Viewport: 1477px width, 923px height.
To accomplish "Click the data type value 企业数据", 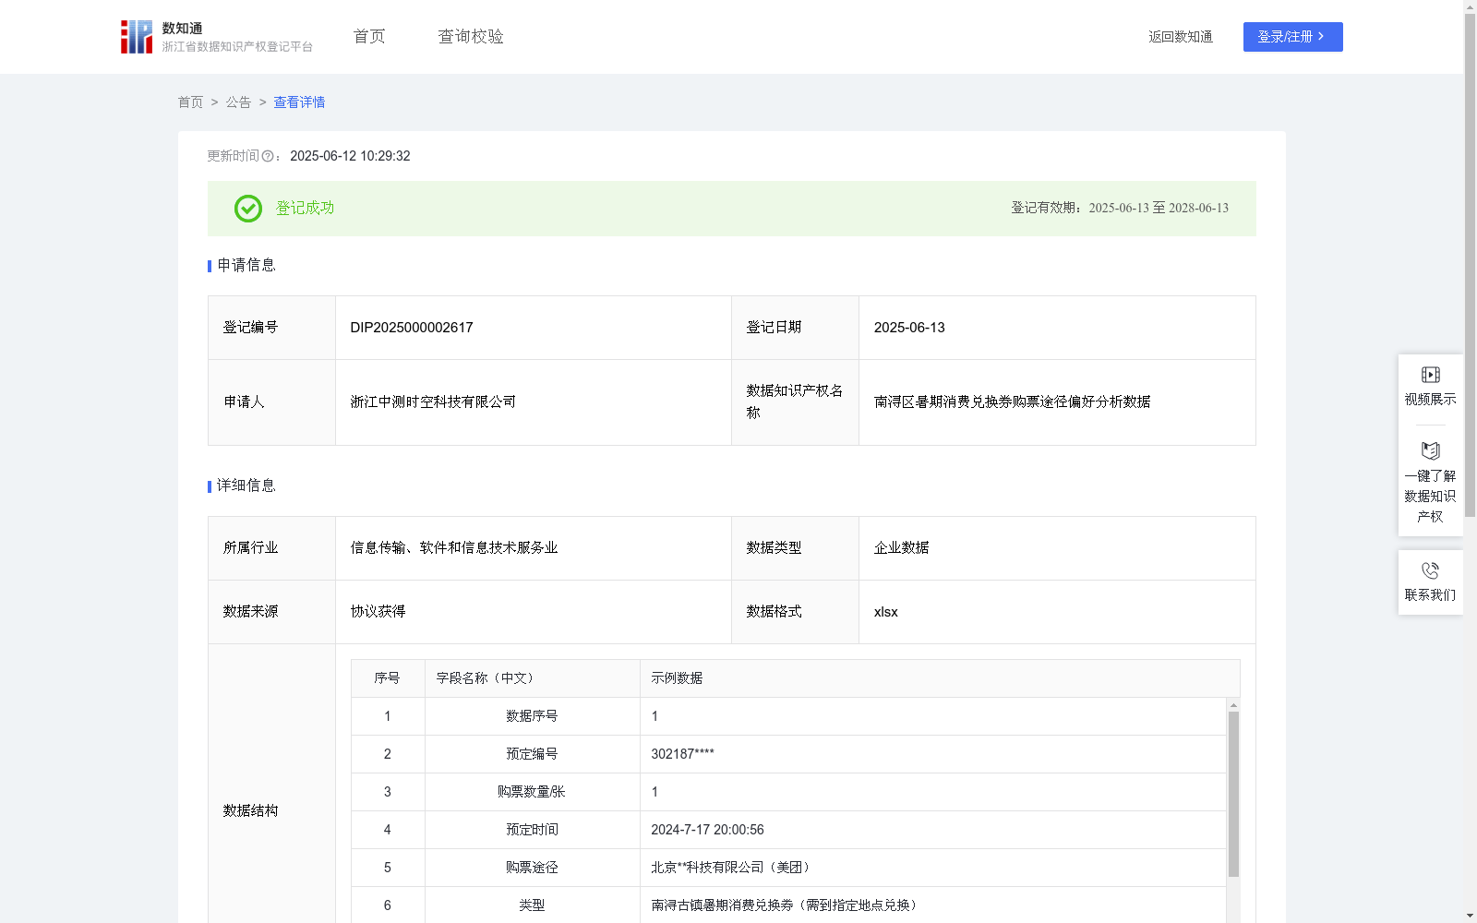I will coord(901,547).
